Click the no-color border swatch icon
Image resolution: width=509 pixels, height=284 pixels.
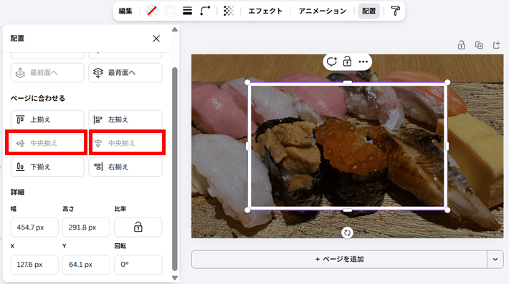(152, 11)
